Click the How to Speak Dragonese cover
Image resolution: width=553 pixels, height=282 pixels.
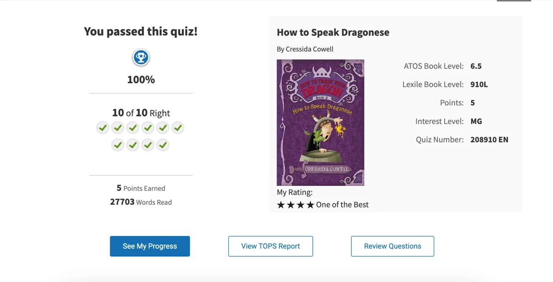pyautogui.click(x=321, y=123)
